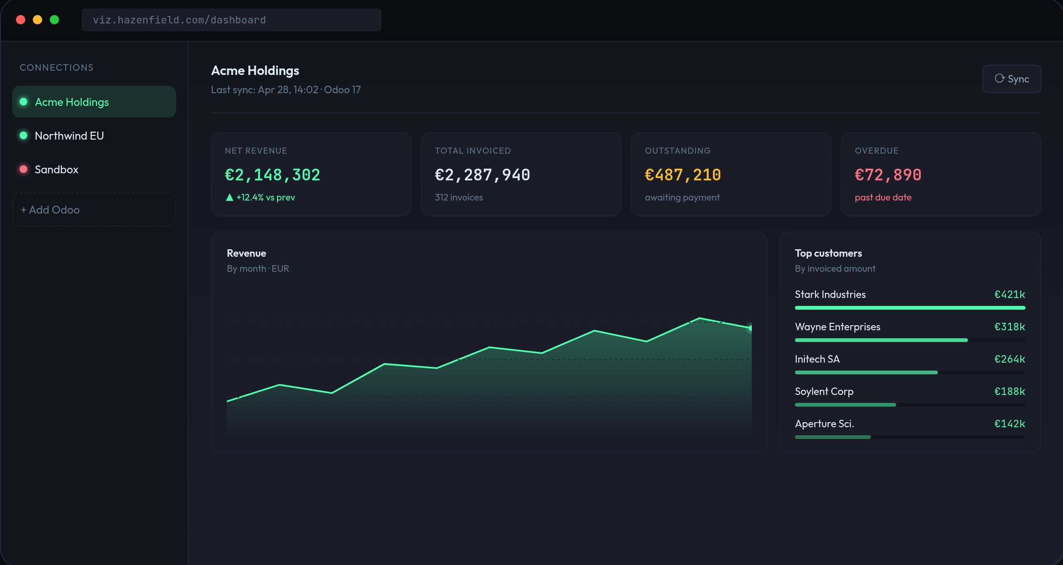Click the Last sync: Apr 28, 14:02 text

[x=265, y=89]
